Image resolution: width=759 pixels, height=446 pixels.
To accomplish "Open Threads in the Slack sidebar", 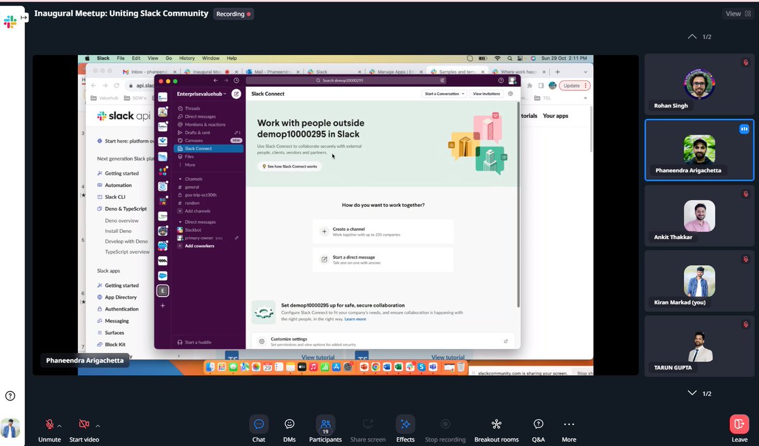I will (x=192, y=109).
